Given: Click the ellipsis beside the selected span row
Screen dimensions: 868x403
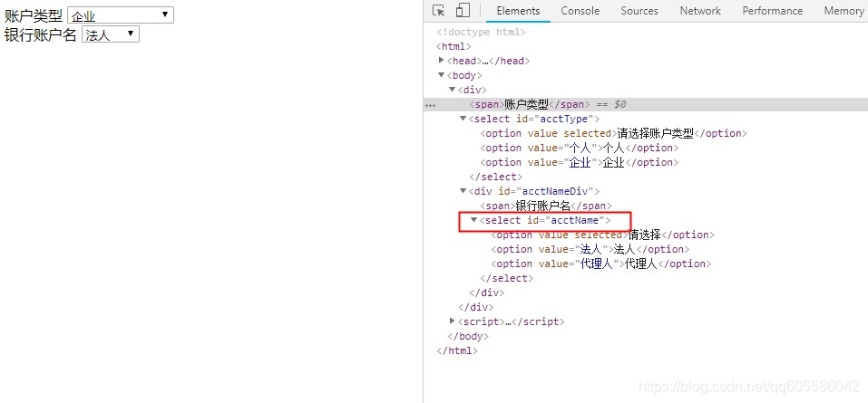Looking at the screenshot, I should (430, 105).
